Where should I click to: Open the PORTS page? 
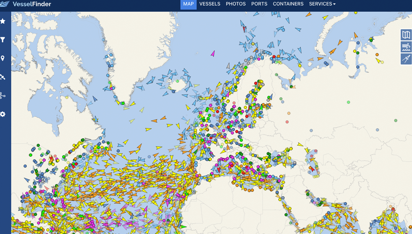pyautogui.click(x=259, y=4)
